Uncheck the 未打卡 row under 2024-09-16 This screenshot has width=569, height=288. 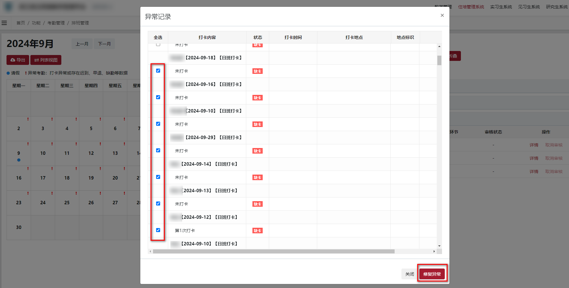point(158,97)
